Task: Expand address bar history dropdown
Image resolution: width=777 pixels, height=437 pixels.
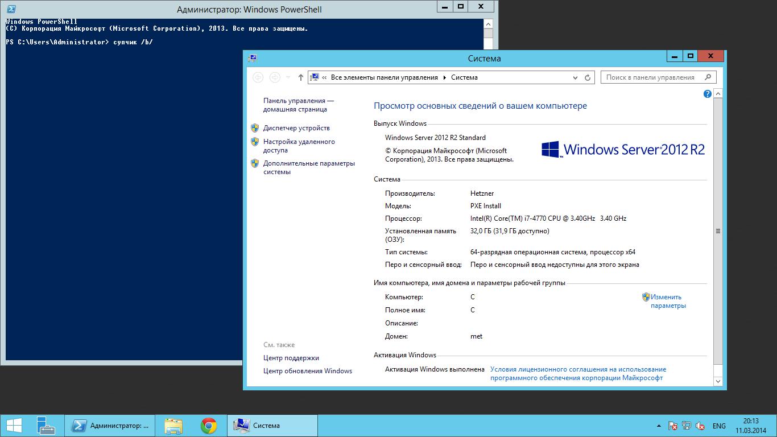Action: 575,77
